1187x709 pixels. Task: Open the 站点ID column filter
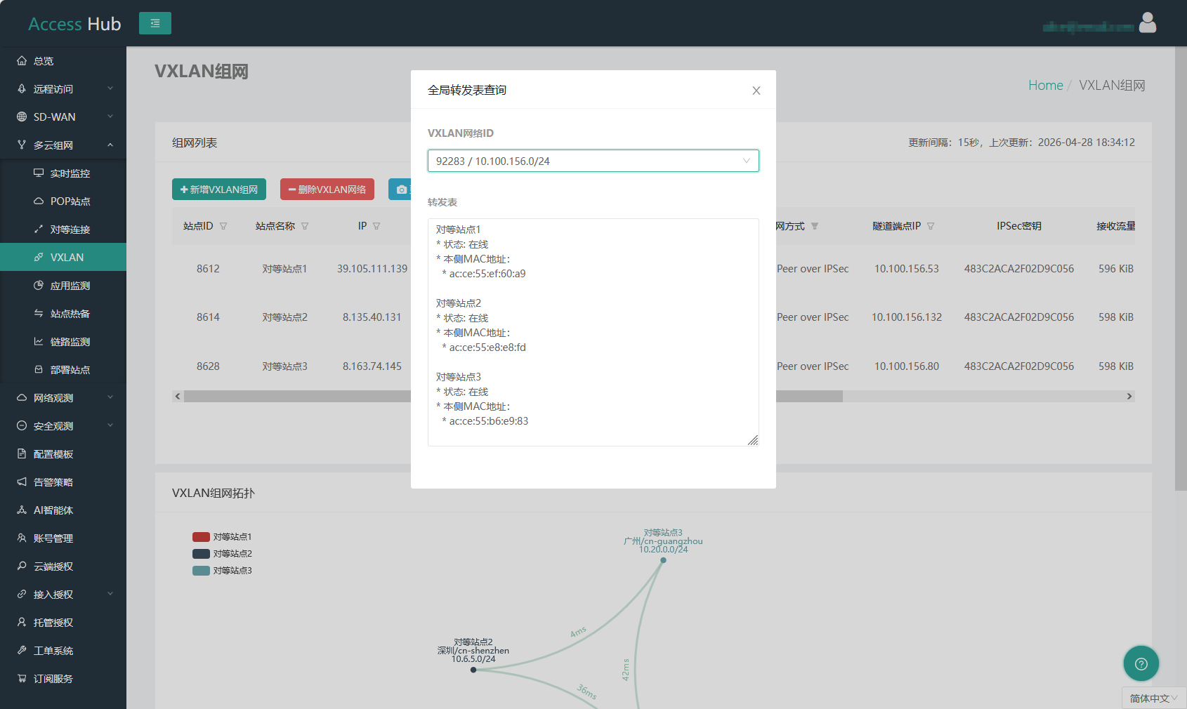click(x=223, y=226)
